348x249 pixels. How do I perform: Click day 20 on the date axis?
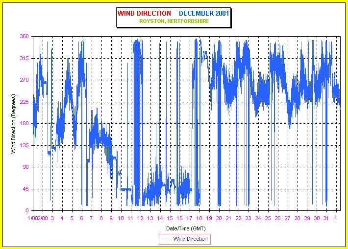[x=219, y=218]
